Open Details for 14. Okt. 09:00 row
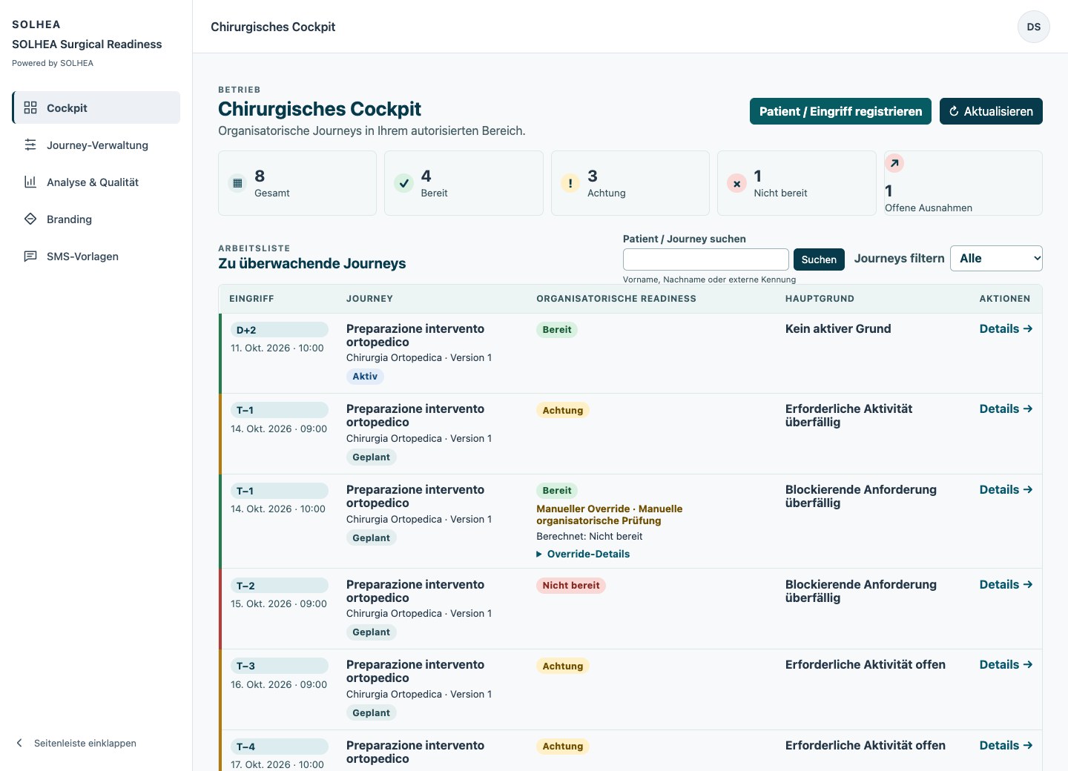 [x=1006, y=408]
